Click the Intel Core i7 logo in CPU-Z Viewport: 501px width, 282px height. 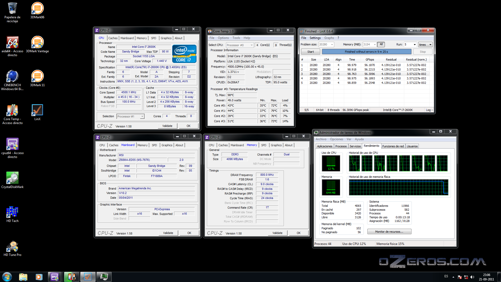tap(184, 54)
